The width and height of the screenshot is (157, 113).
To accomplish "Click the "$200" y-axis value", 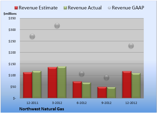I will pos(12,52).
